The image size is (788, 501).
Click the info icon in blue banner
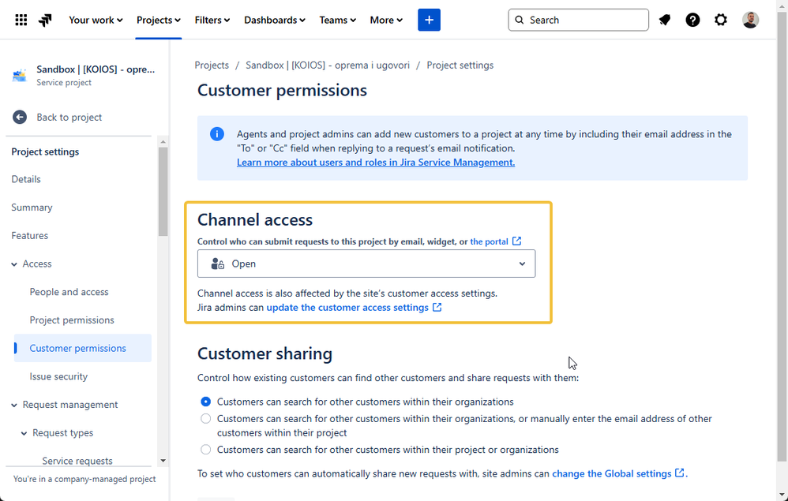(x=217, y=134)
